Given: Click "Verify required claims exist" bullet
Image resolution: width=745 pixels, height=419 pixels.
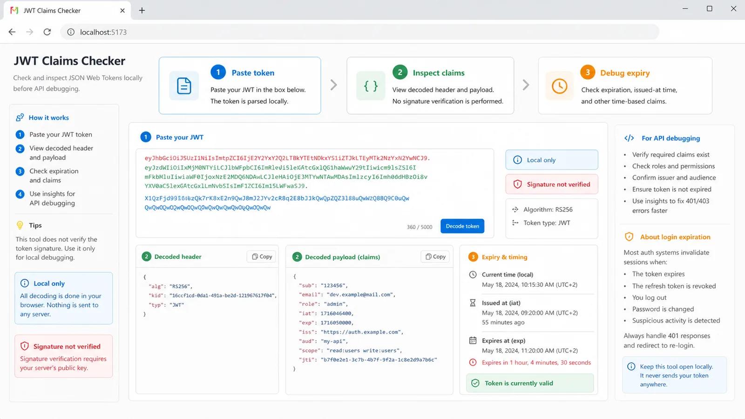Looking at the screenshot, I should tap(670, 155).
